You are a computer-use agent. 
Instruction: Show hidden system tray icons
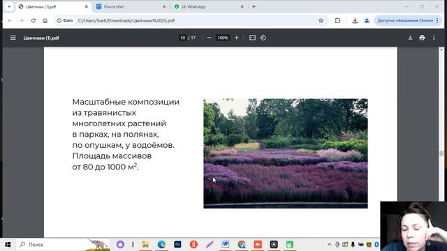pyautogui.click(x=329, y=245)
